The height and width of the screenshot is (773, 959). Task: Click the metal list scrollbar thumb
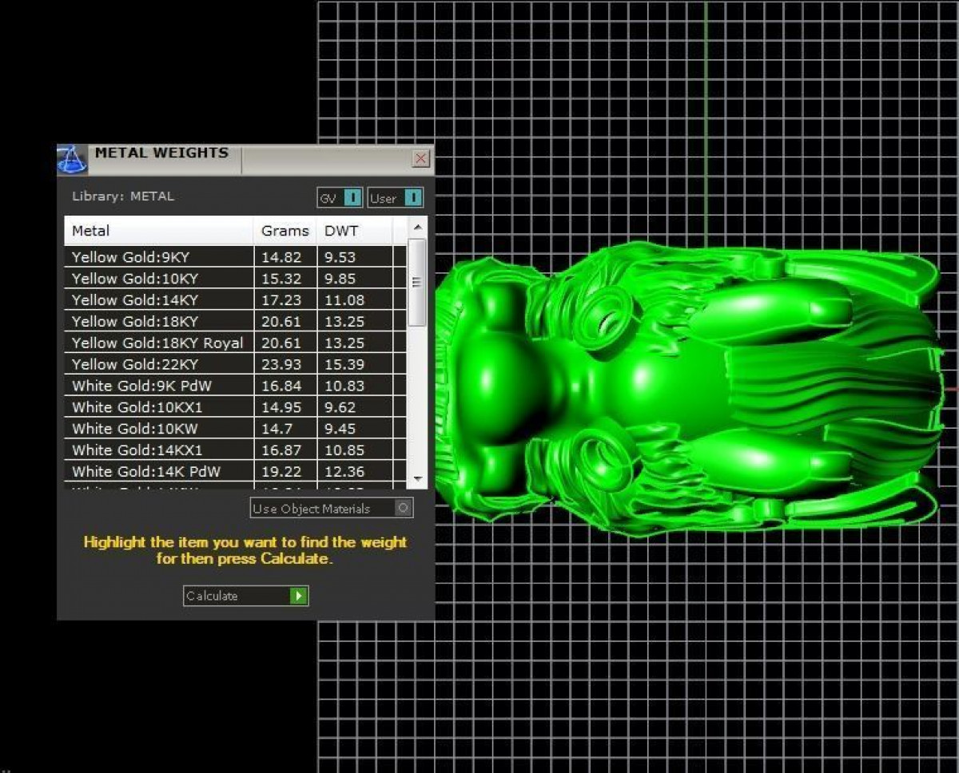point(416,282)
